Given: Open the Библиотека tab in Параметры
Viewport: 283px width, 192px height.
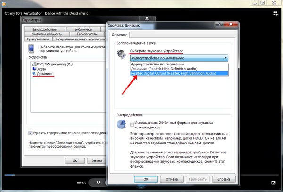Looking at the screenshot, I should [x=83, y=29].
